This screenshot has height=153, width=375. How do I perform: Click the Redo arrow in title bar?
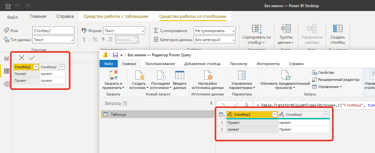[x=27, y=6]
